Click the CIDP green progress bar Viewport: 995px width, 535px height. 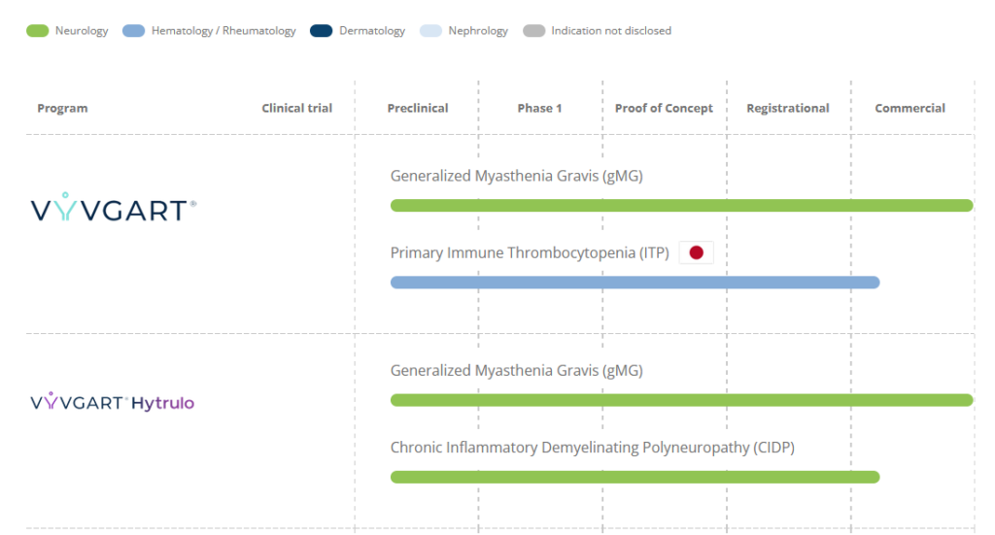tap(635, 477)
